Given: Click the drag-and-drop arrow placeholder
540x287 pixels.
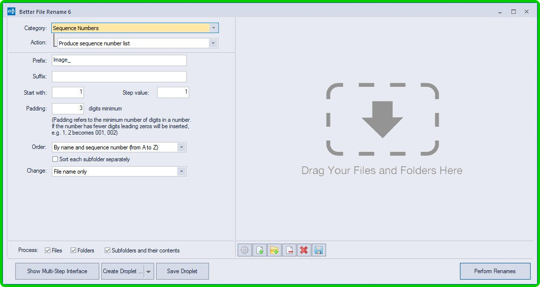Looking at the screenshot, I should 382,119.
